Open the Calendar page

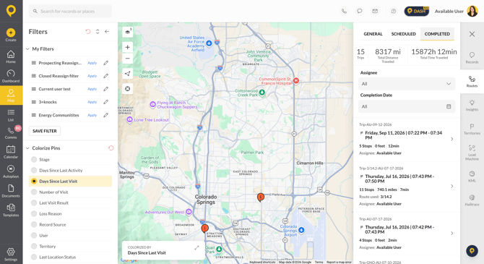point(11,152)
